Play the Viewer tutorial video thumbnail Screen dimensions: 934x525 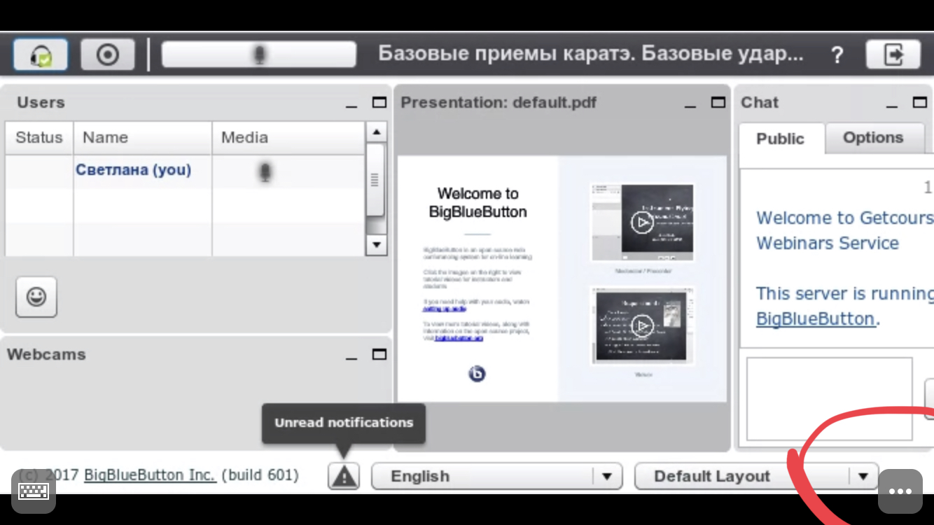(642, 325)
